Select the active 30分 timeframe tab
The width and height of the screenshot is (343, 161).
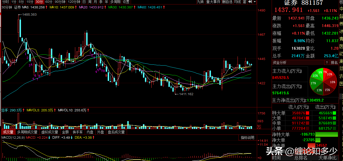(39, 2)
